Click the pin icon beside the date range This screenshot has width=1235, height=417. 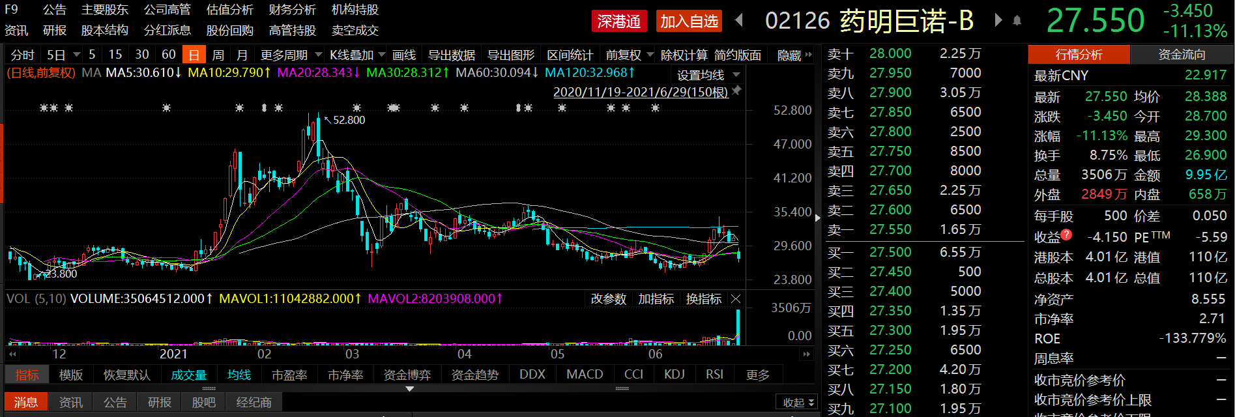(x=736, y=91)
